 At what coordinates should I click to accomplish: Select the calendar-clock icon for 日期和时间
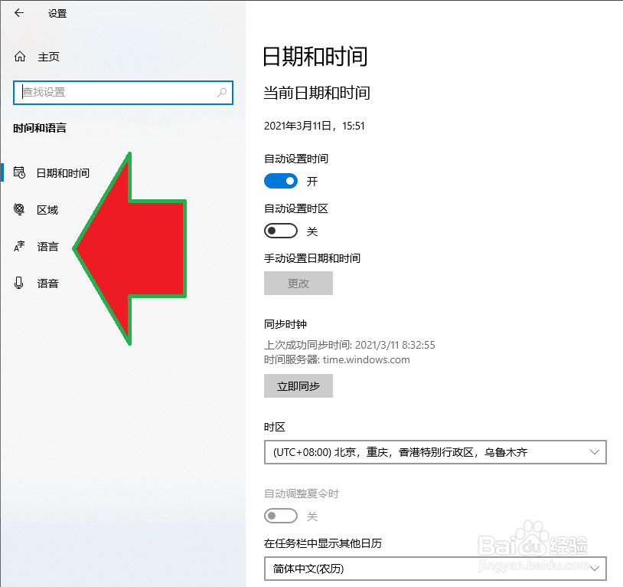[19, 172]
